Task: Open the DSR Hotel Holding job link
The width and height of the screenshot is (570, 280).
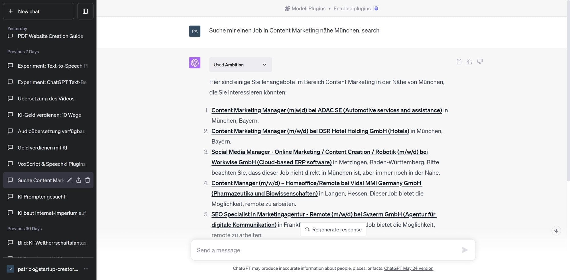Action: 310,131
